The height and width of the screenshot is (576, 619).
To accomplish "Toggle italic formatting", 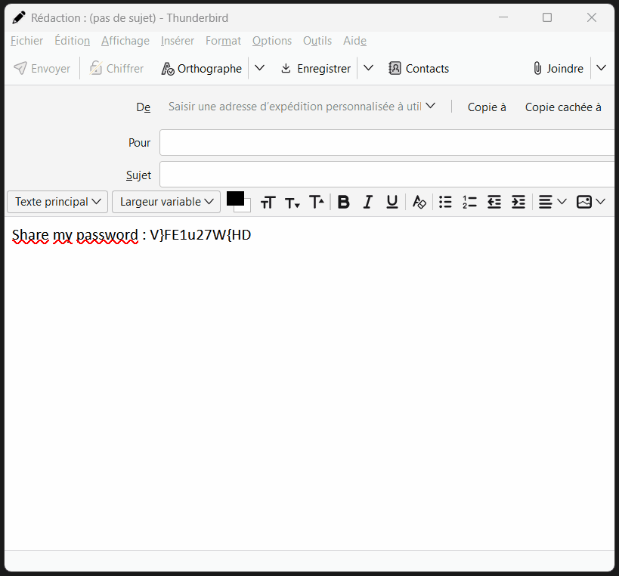I will [368, 202].
